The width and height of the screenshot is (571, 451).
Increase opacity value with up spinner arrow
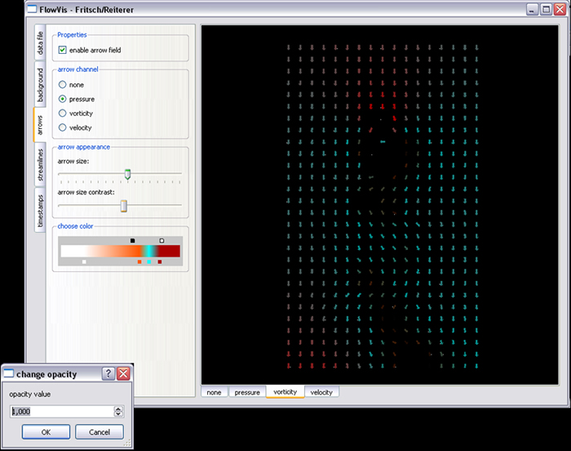118,409
